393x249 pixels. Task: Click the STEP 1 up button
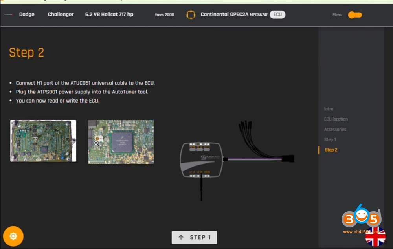point(194,237)
